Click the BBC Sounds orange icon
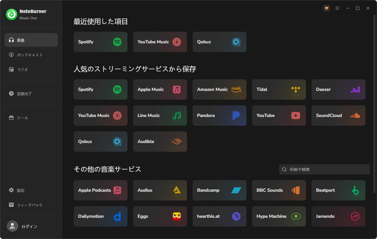 pos(296,190)
